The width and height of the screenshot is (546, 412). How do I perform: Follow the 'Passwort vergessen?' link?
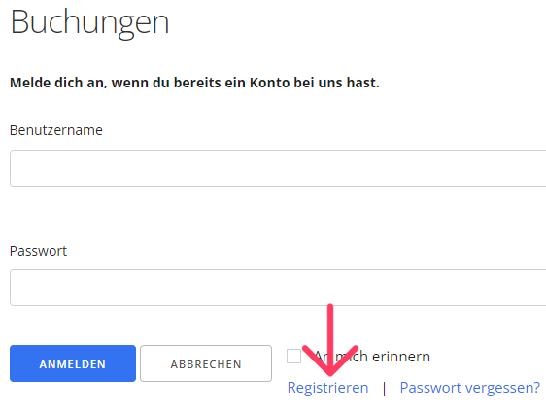(x=470, y=388)
